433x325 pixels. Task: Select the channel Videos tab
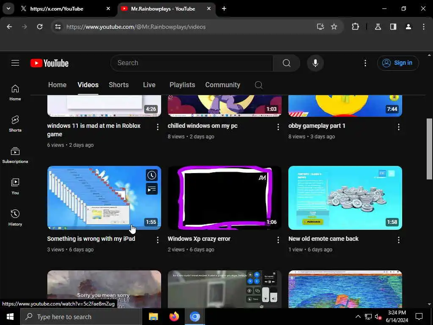tap(88, 85)
